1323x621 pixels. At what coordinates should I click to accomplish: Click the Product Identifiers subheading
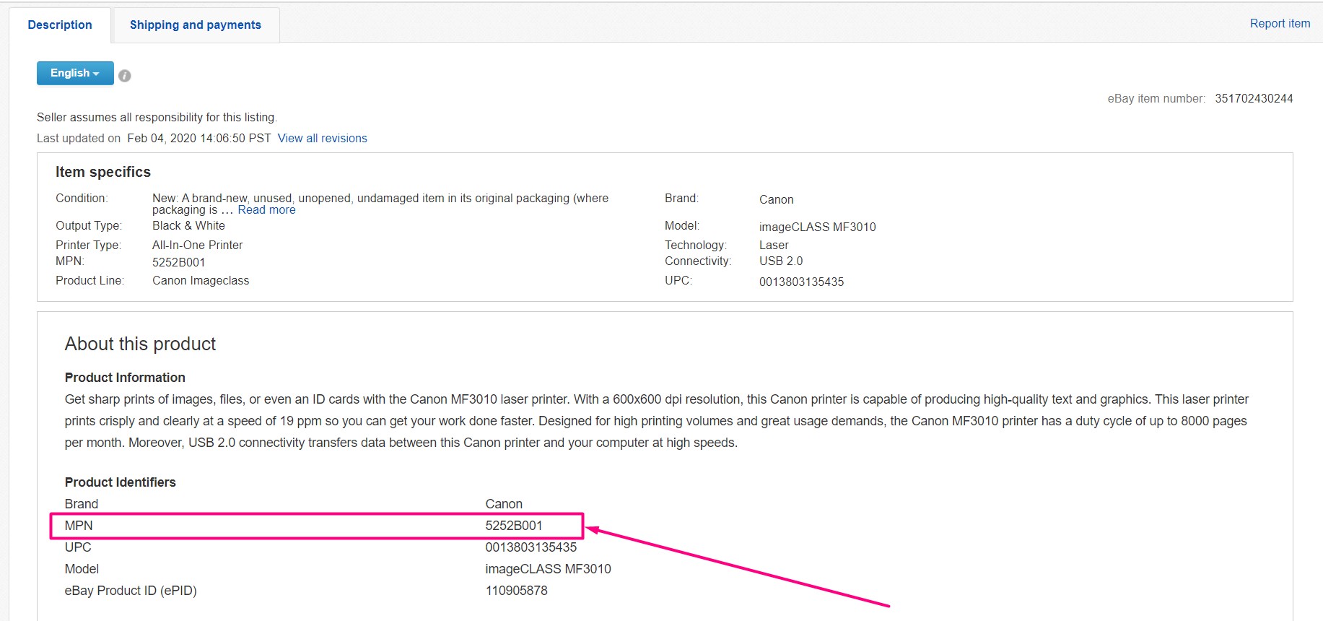coord(120,482)
